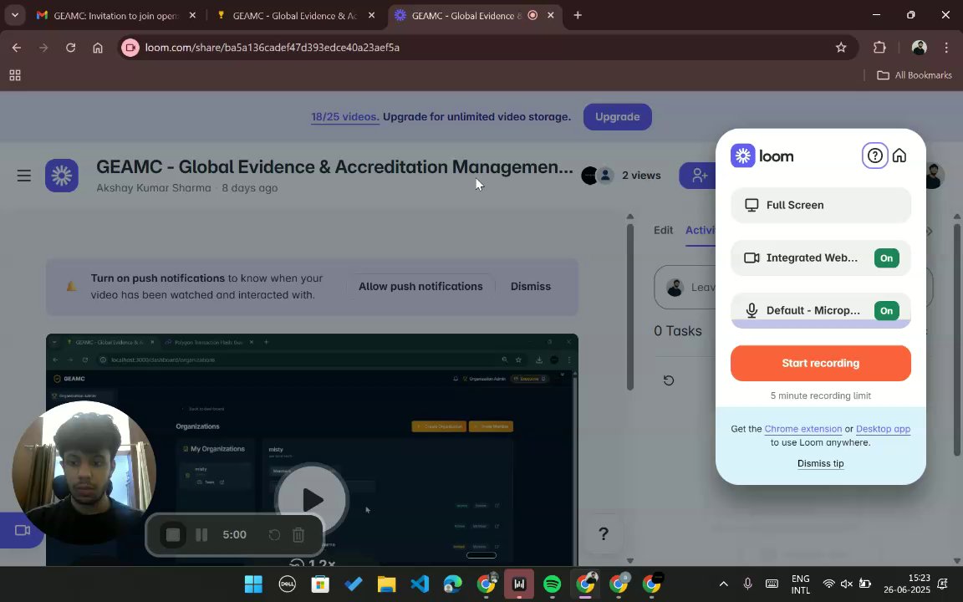Go back in browser history
The width and height of the screenshot is (963, 602).
click(17, 48)
